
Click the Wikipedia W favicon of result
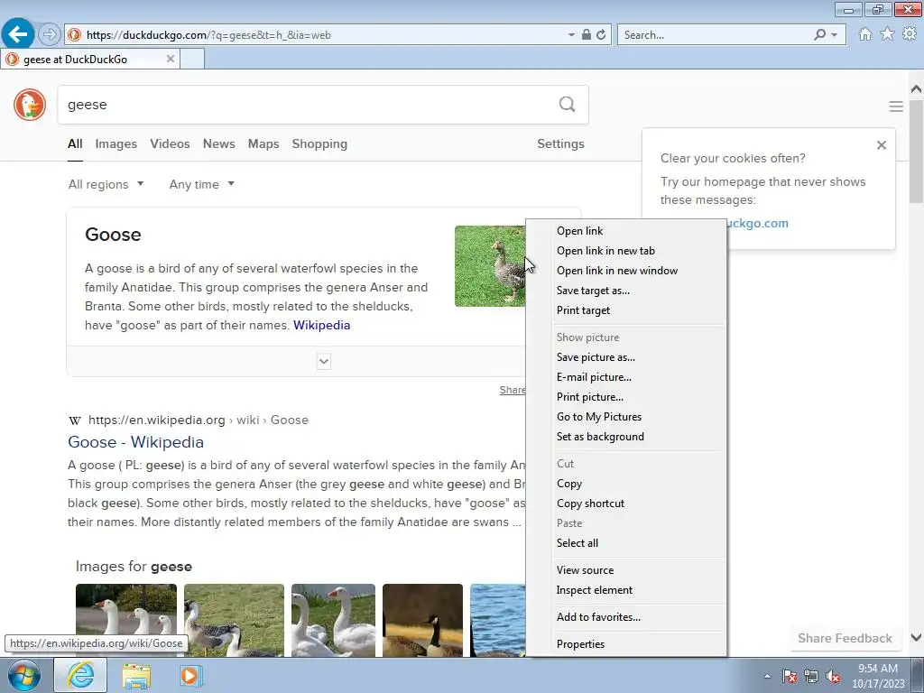pyautogui.click(x=74, y=420)
